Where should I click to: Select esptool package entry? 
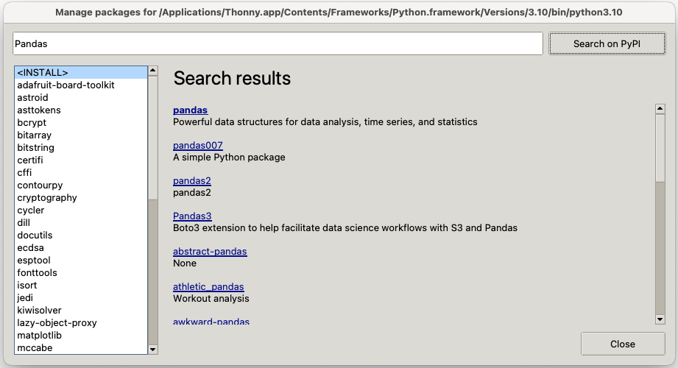81,261
